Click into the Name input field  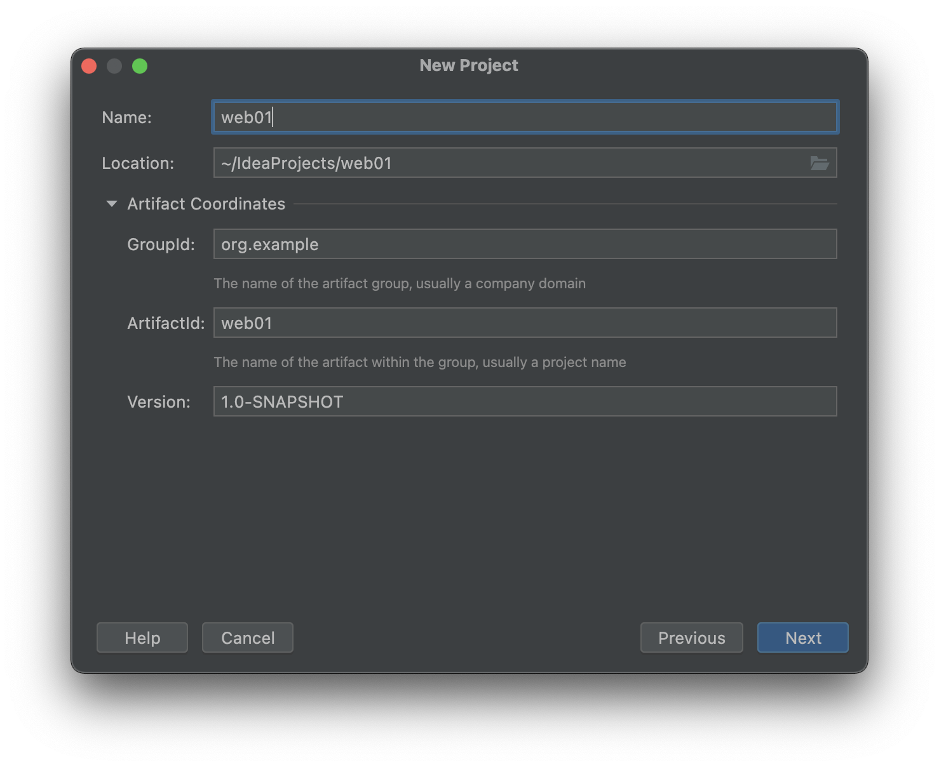coord(525,117)
